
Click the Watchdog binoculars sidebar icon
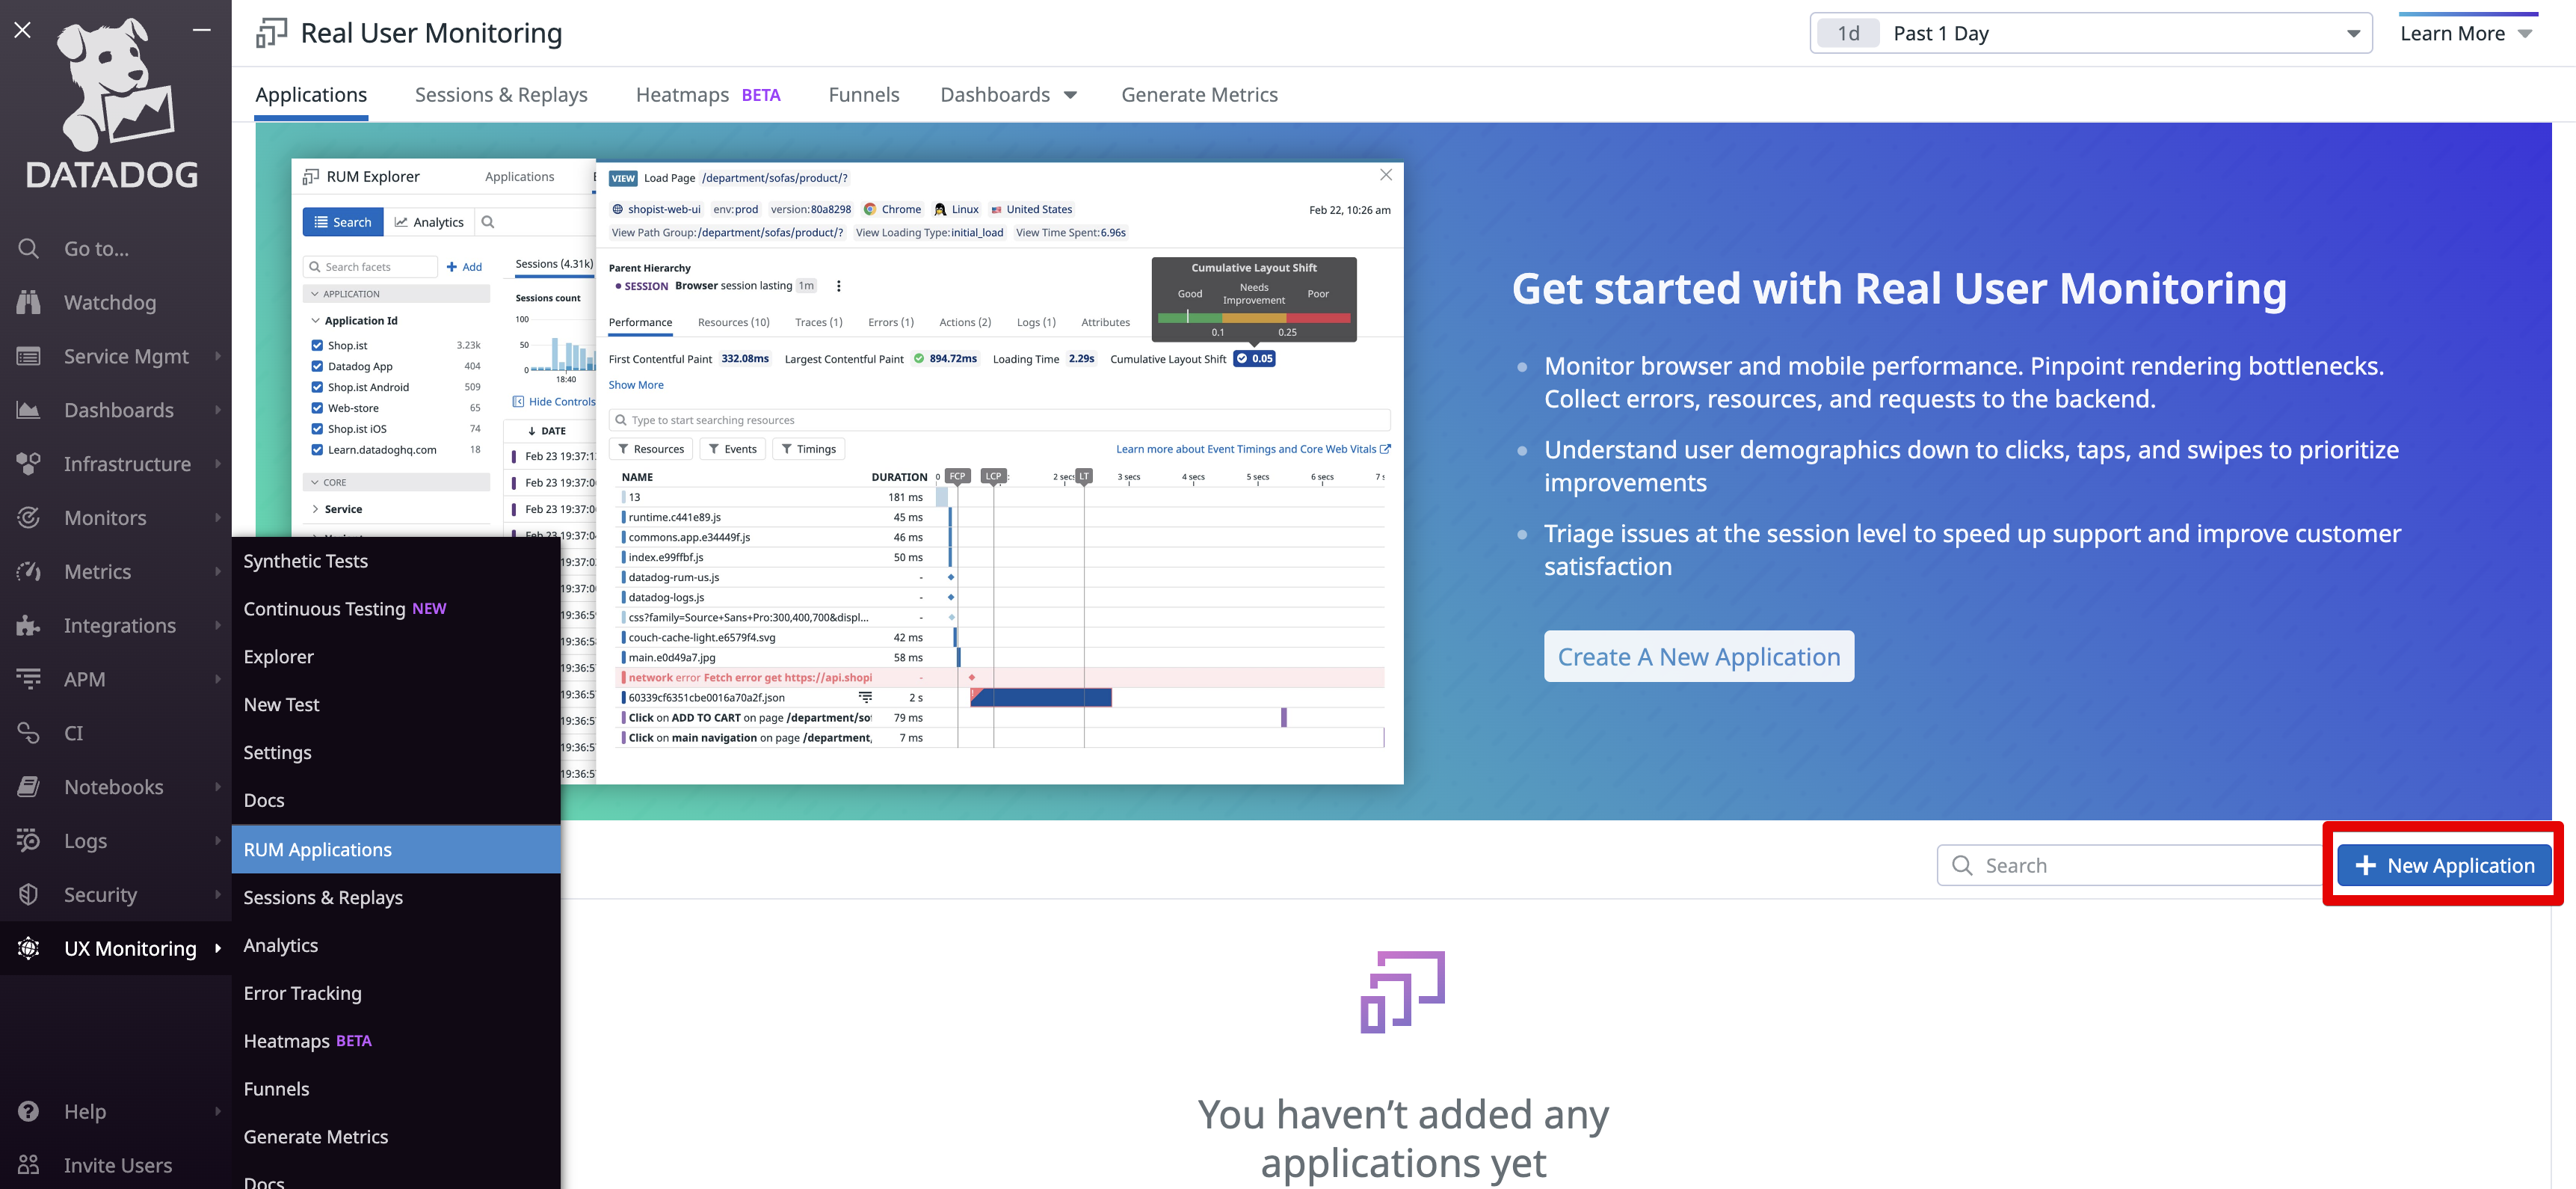pos(29,302)
